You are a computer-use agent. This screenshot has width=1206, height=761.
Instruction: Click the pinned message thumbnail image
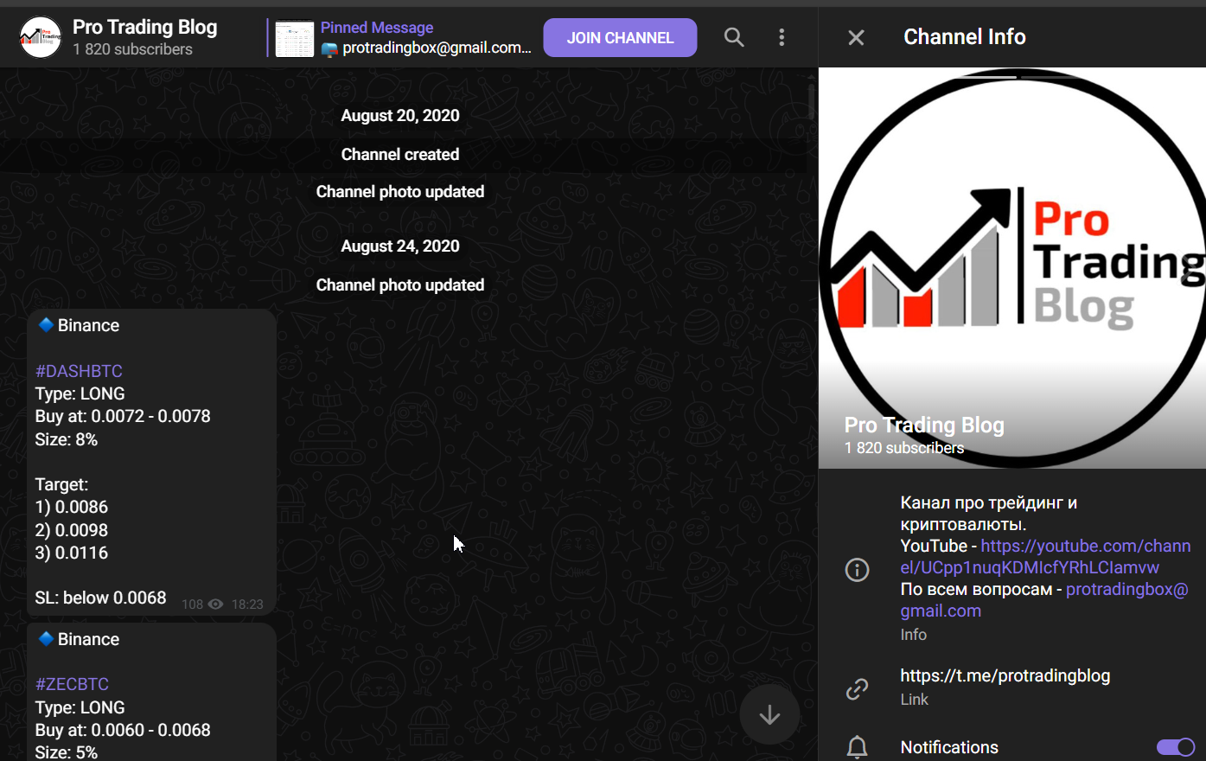294,39
